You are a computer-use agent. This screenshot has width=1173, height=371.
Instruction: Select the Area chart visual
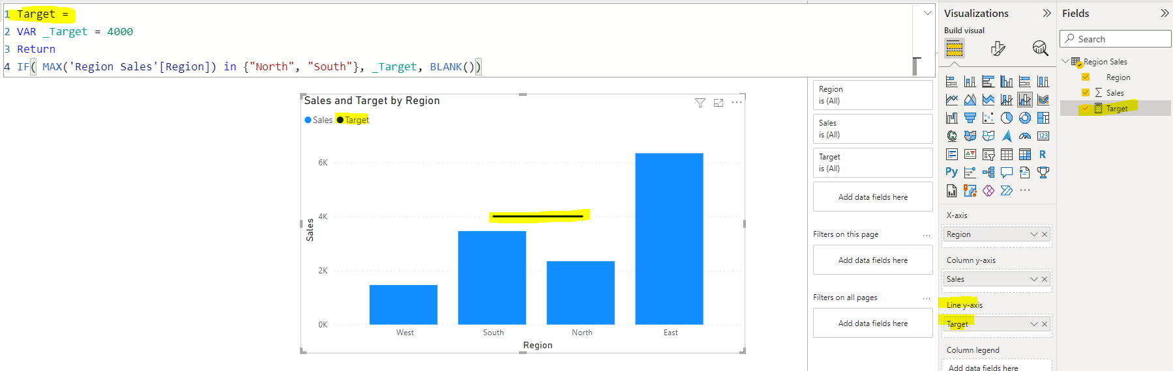[970, 100]
